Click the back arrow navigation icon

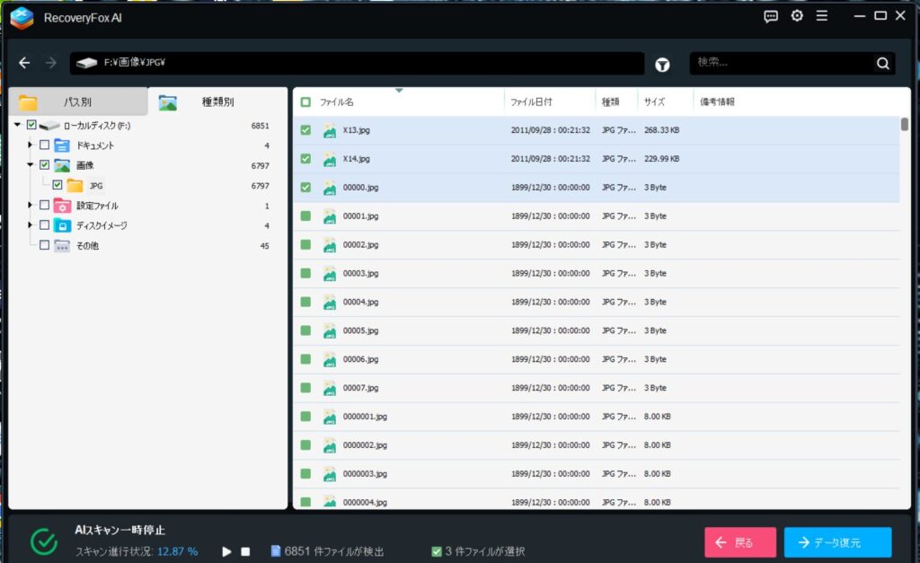click(24, 63)
